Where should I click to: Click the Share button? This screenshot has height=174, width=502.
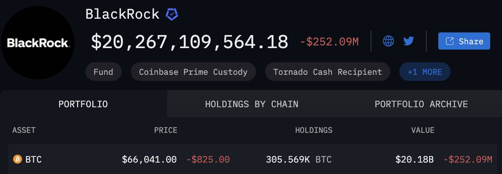coord(464,41)
